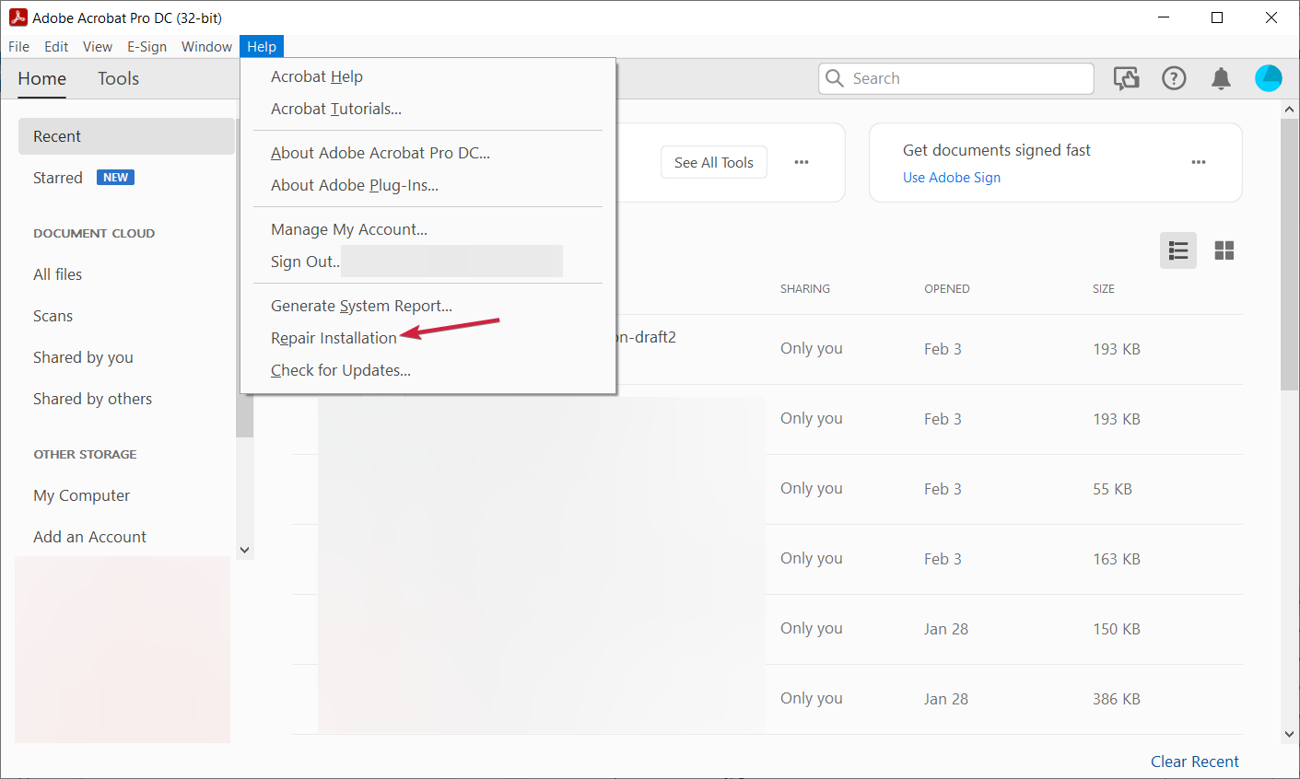Click the file name ending in n-draft2
1300x779 pixels.
(646, 337)
